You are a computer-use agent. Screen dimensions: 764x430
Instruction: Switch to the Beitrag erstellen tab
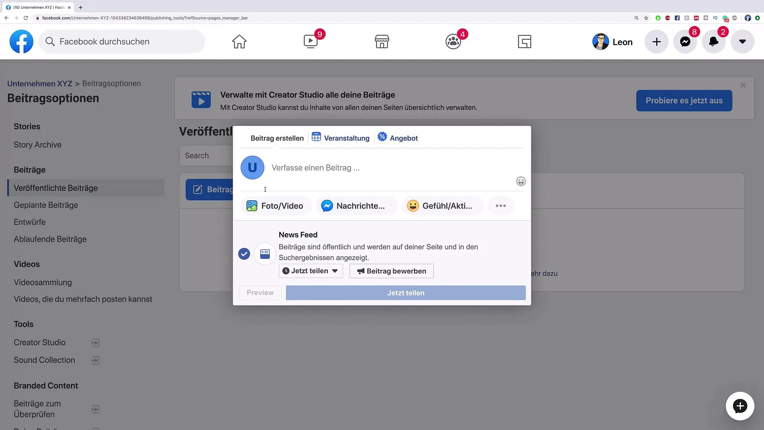coord(277,138)
